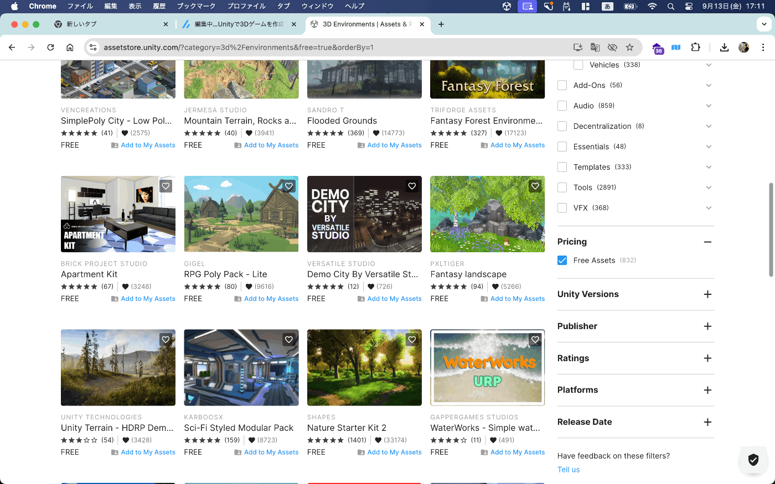Click the blue map extension icon
Image resolution: width=775 pixels, height=484 pixels.
click(x=676, y=48)
